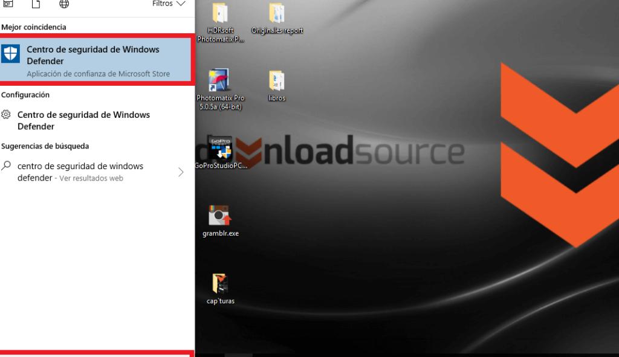Image resolution: width=619 pixels, height=357 pixels.
Task: Open HDRsoft Photomatix desktop folder
Action: point(220,22)
